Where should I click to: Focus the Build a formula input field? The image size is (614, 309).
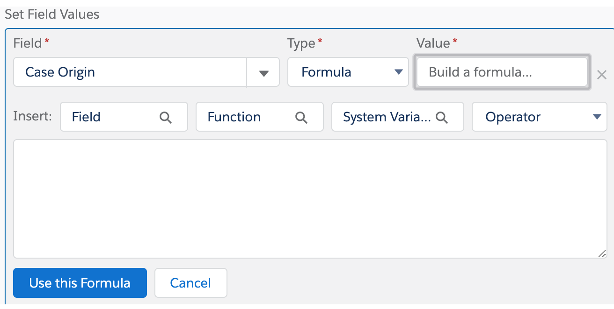pyautogui.click(x=501, y=72)
